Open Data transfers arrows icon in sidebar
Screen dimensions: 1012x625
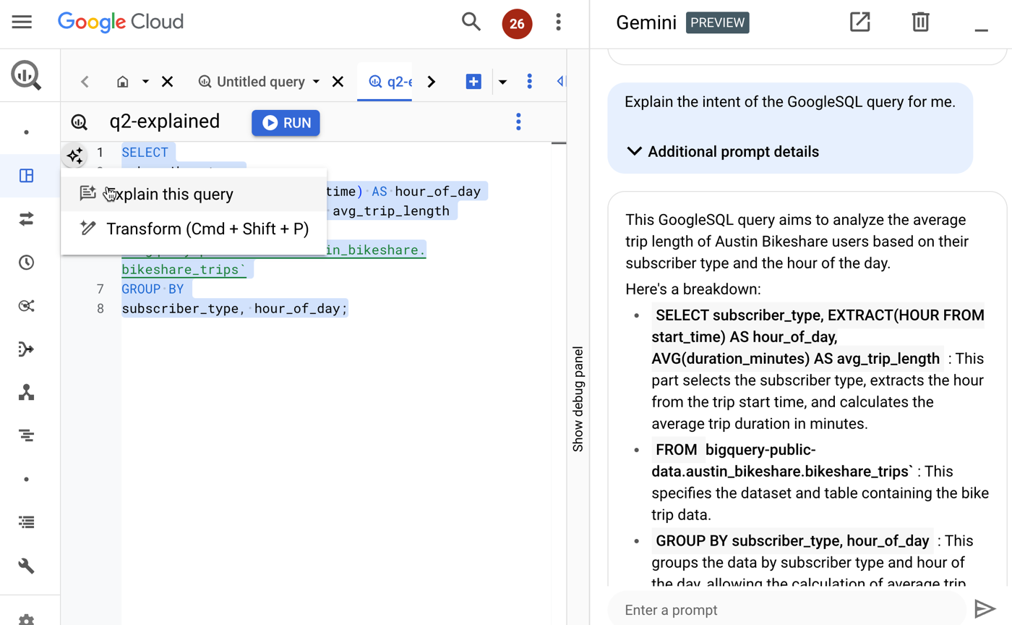tap(27, 219)
